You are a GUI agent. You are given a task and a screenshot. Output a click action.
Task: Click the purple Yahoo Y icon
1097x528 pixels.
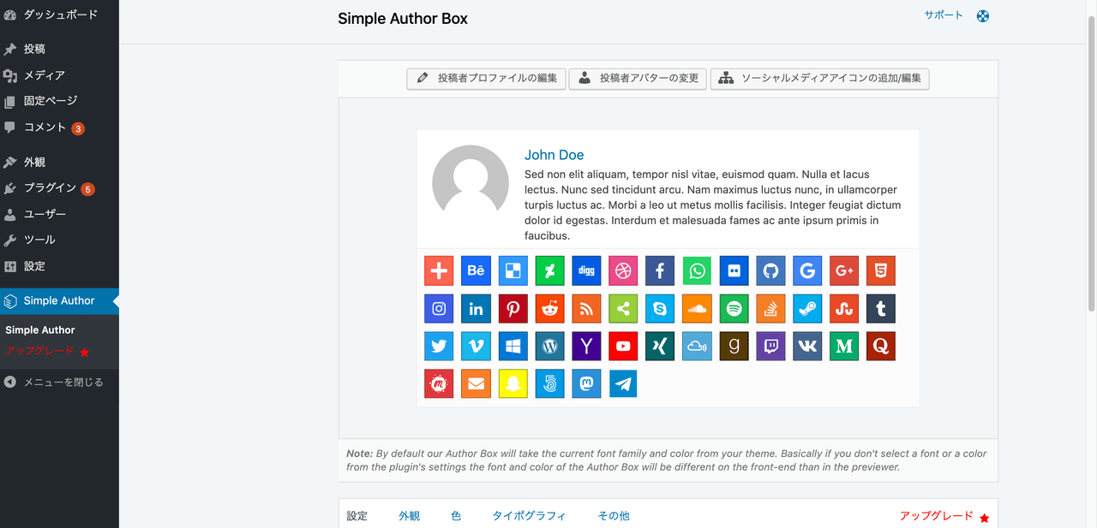(586, 346)
